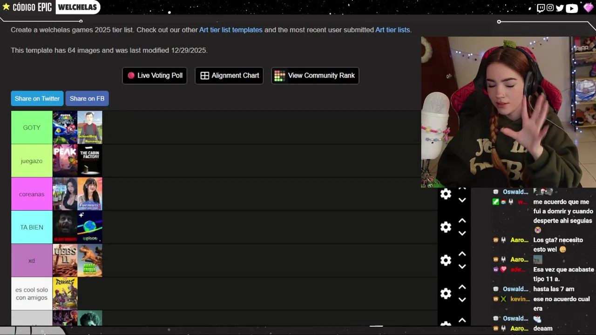Open the Alignment Chart button

[x=229, y=75]
